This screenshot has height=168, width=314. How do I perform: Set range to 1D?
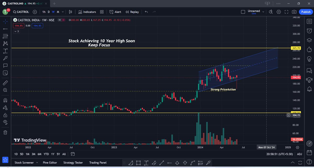16,154
